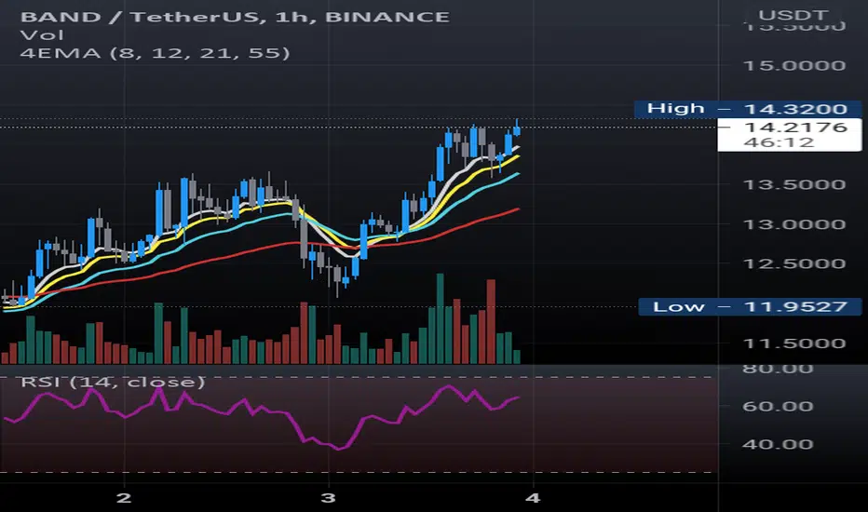The image size is (868, 512).
Task: Select the RSI (14, close) indicator label
Action: coord(113,382)
